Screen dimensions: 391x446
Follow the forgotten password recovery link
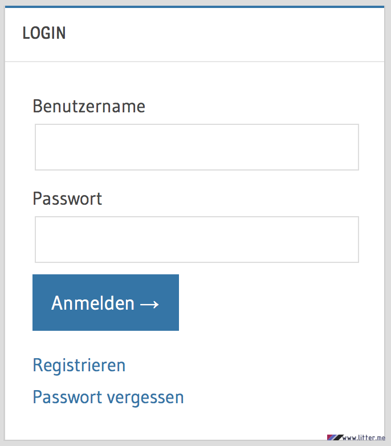point(108,398)
